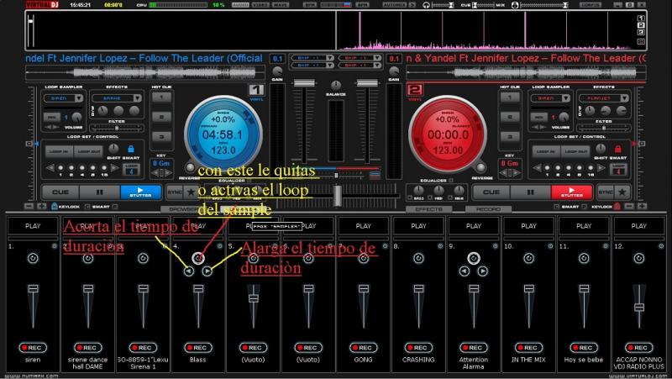Check deck 2 Bass kill checkbox
672x379 pixels.
tap(410, 197)
